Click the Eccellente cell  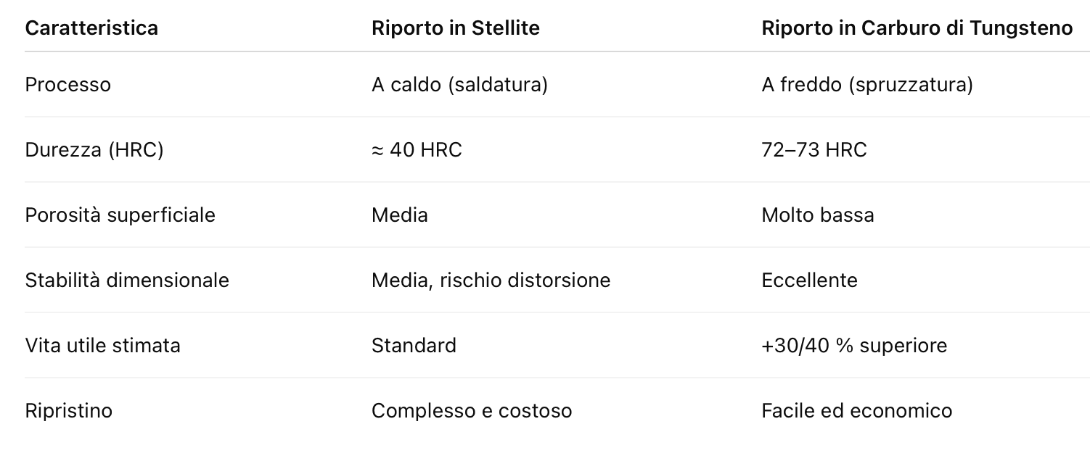point(809,281)
